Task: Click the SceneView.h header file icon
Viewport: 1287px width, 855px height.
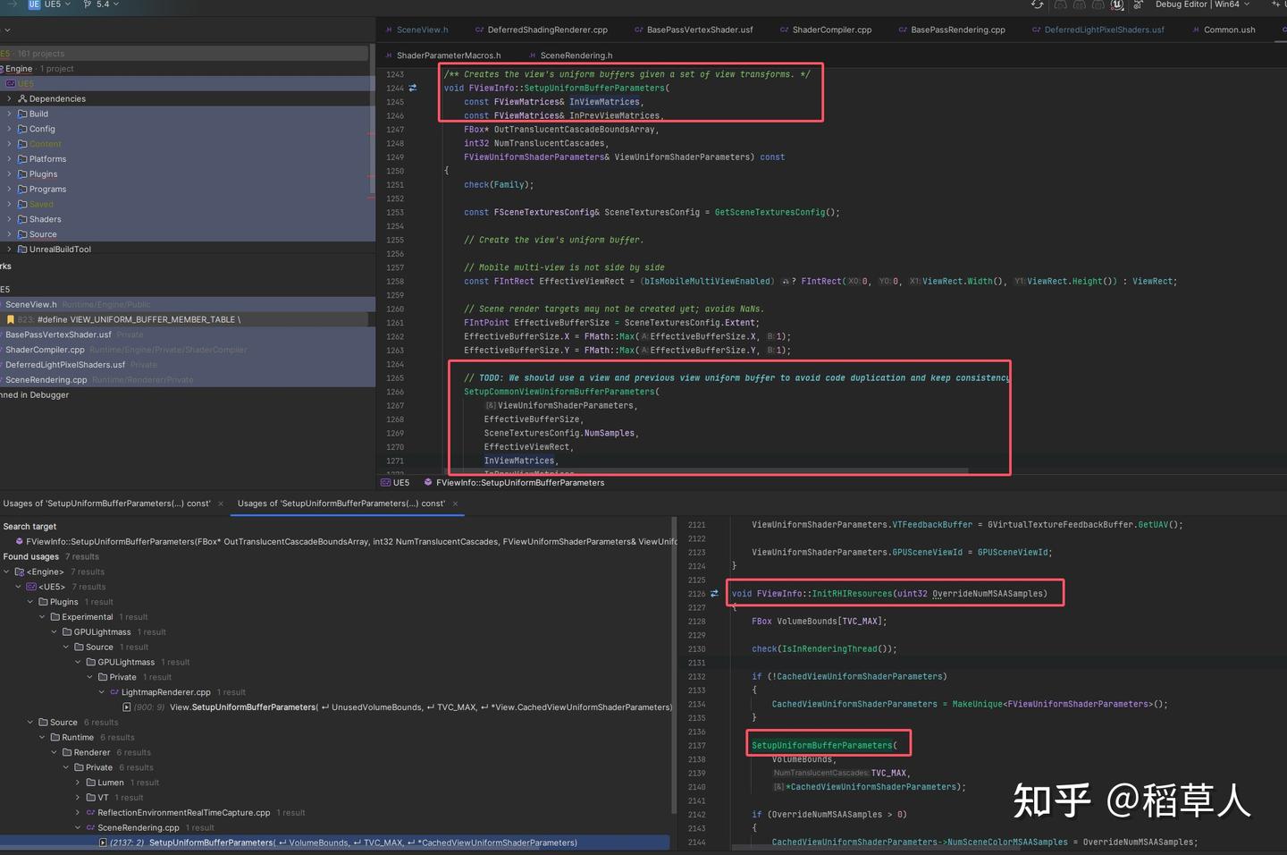Action: [x=388, y=30]
